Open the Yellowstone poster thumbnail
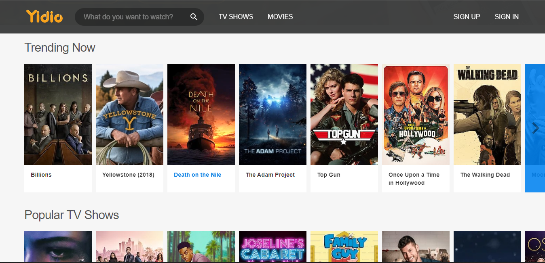 (129, 114)
